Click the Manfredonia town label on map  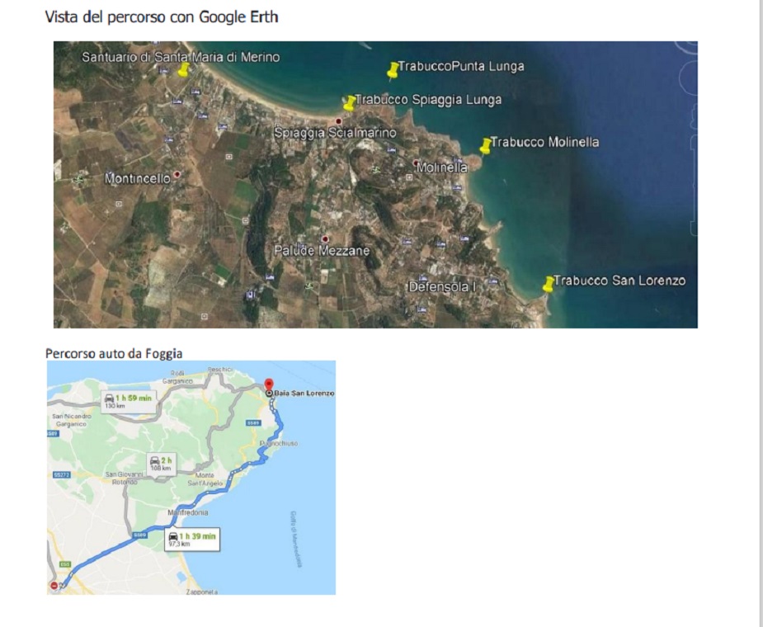(x=188, y=512)
